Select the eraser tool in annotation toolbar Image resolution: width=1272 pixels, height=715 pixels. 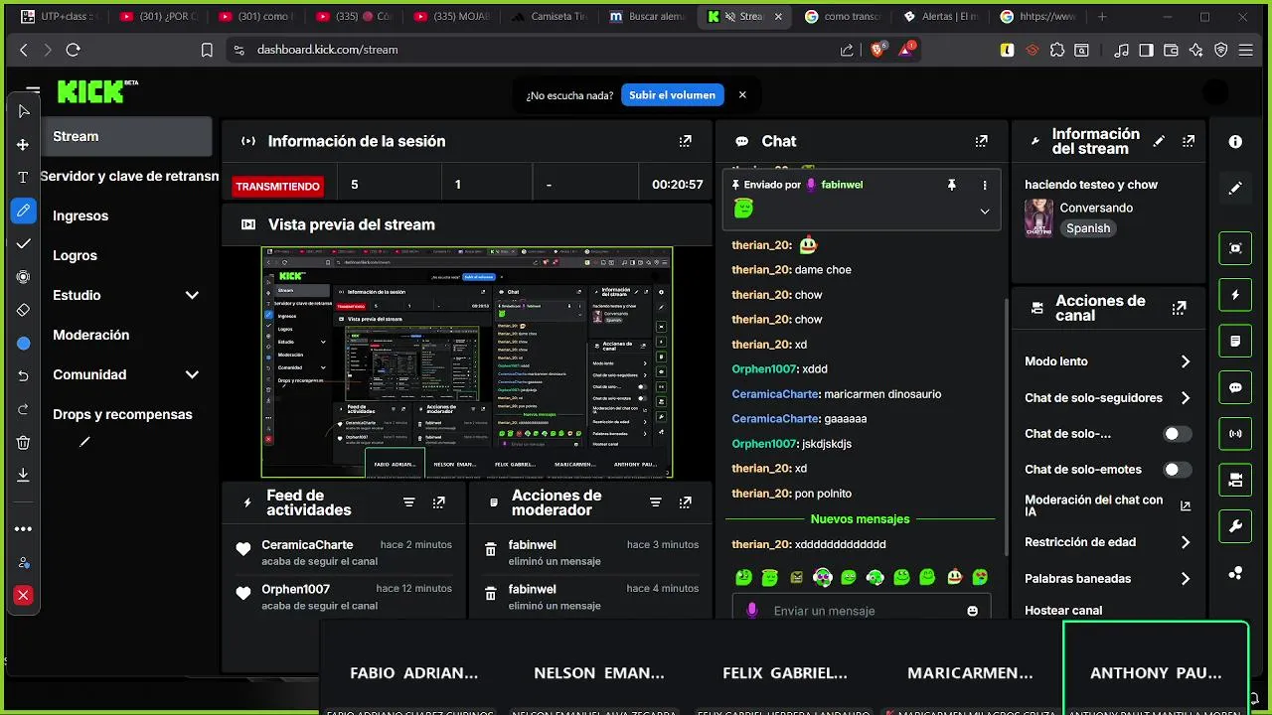pyautogui.click(x=24, y=310)
